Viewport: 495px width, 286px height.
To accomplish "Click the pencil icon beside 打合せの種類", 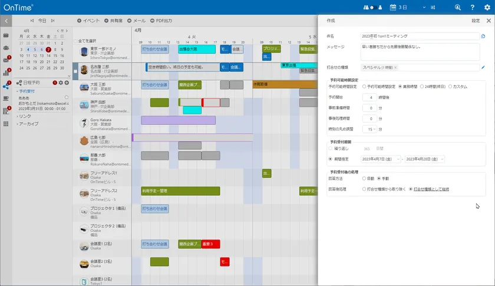I will (x=483, y=68).
